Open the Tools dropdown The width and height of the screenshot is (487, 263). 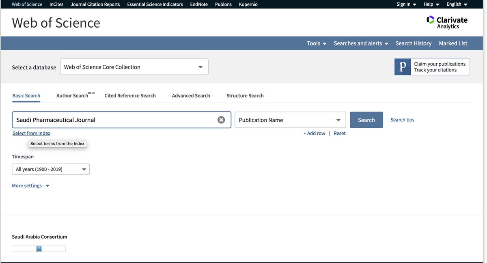[x=317, y=43]
